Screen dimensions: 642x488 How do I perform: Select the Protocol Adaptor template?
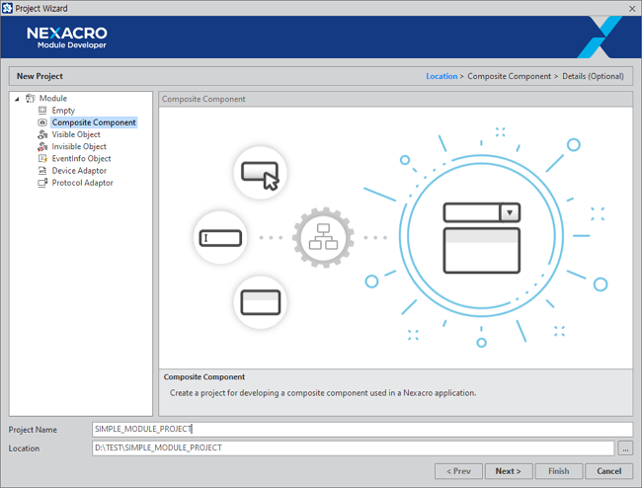(x=82, y=183)
